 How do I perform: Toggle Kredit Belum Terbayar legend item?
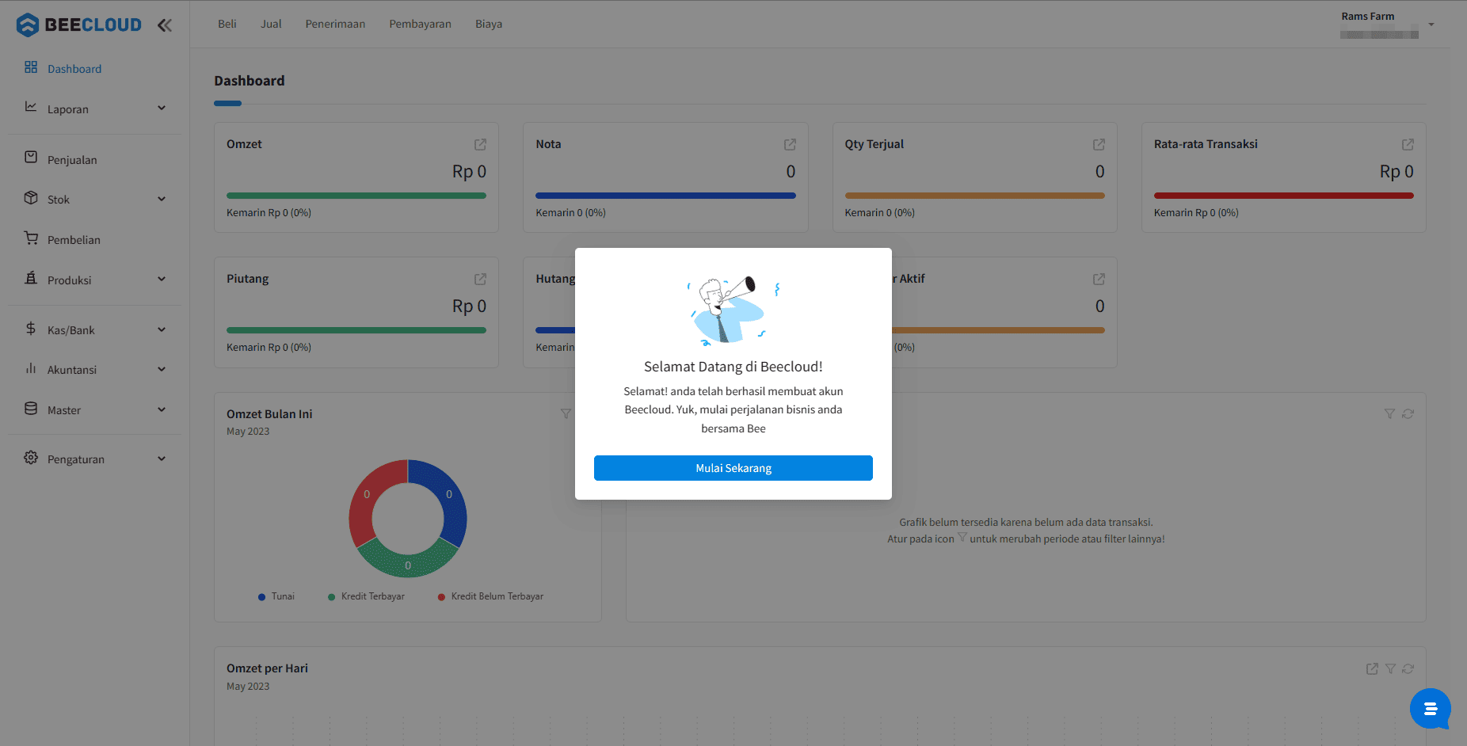490,596
